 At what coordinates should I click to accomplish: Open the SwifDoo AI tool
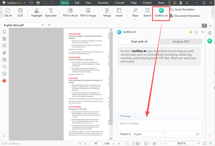[161, 13]
